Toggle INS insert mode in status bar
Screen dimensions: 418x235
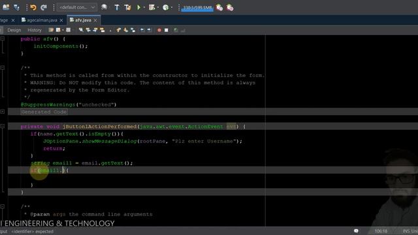tap(406, 231)
